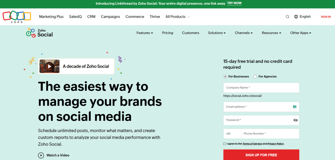Check the agree to Terms of Service checkbox

tap(224, 144)
